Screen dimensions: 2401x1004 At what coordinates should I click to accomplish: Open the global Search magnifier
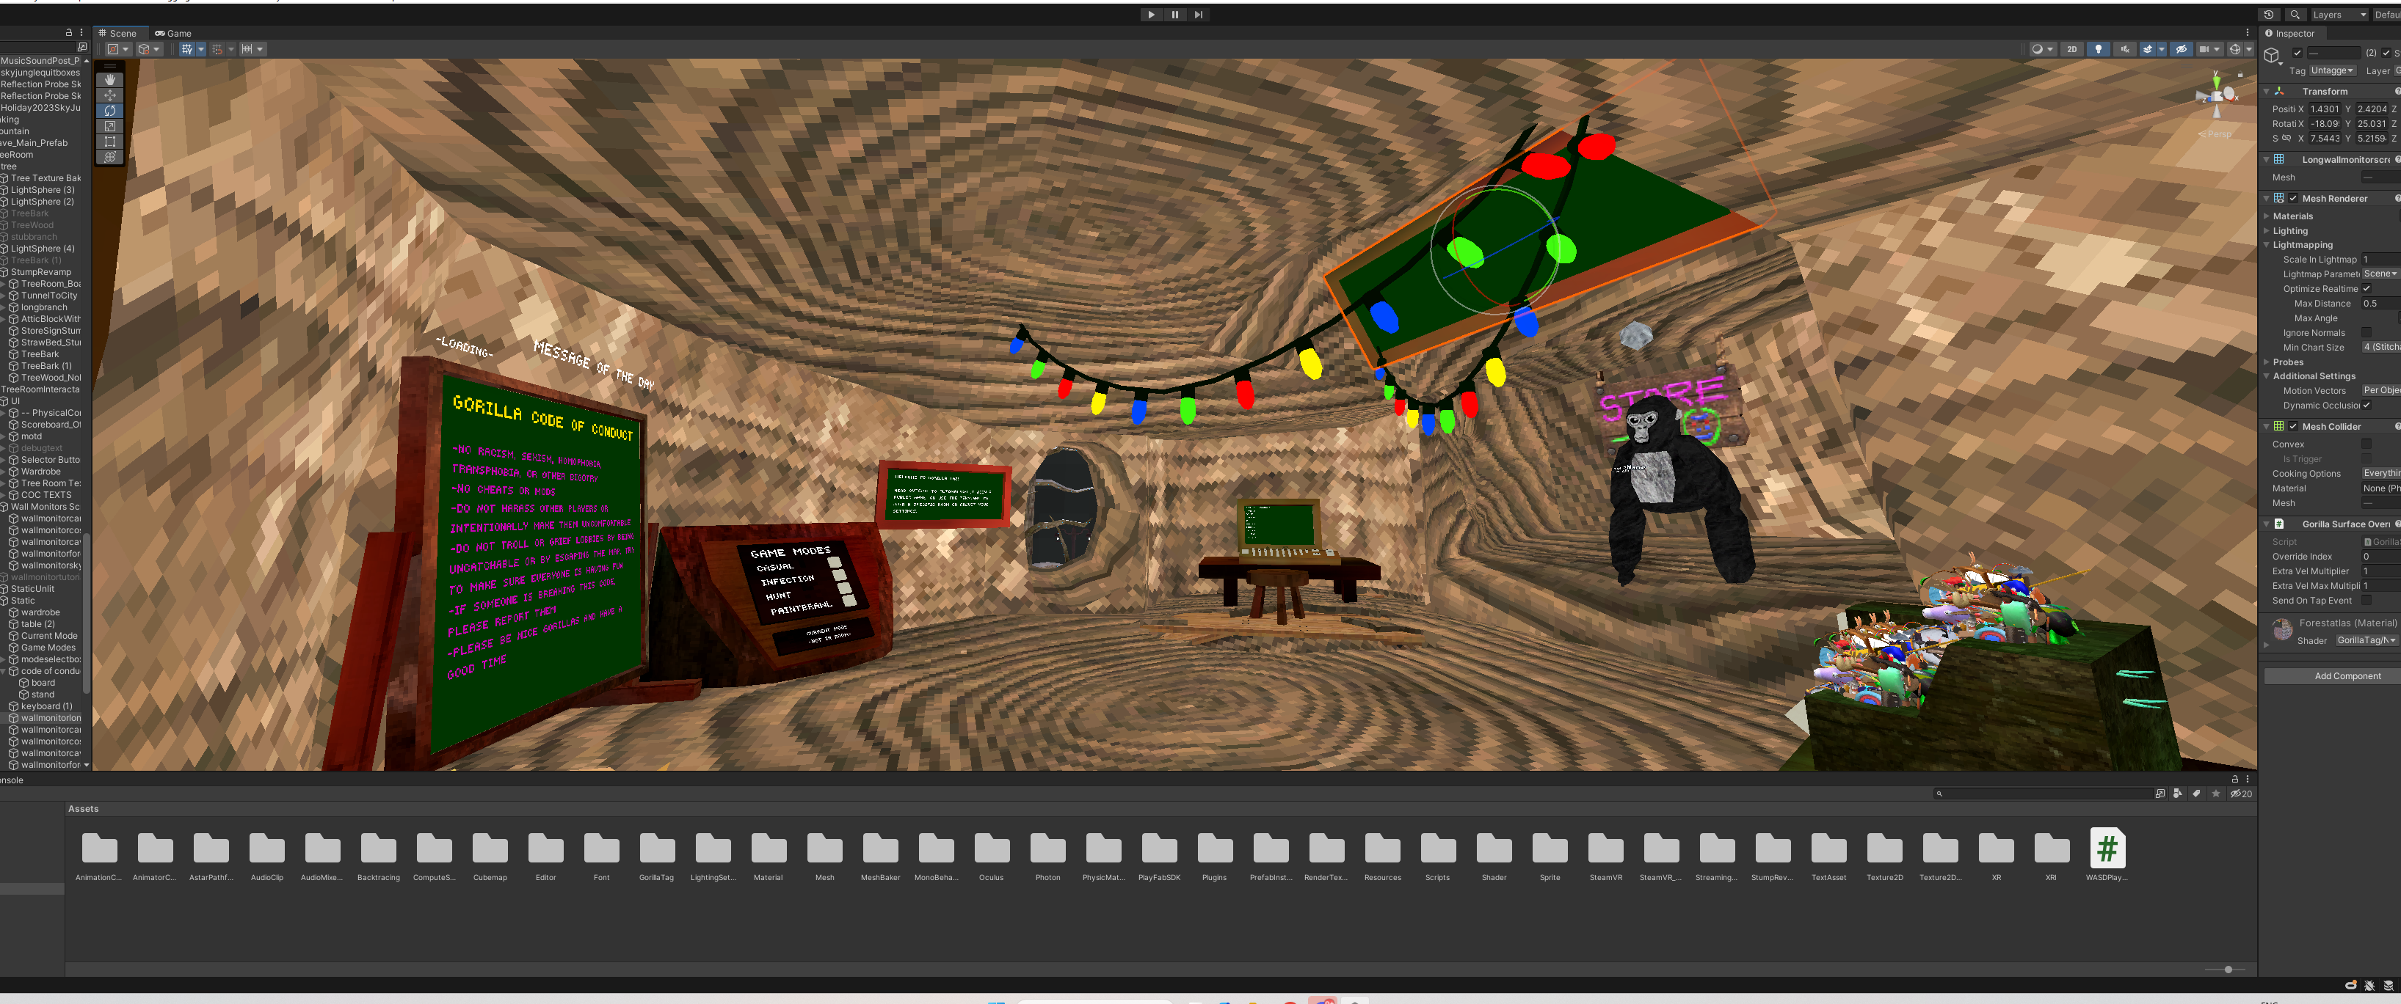tap(2295, 15)
